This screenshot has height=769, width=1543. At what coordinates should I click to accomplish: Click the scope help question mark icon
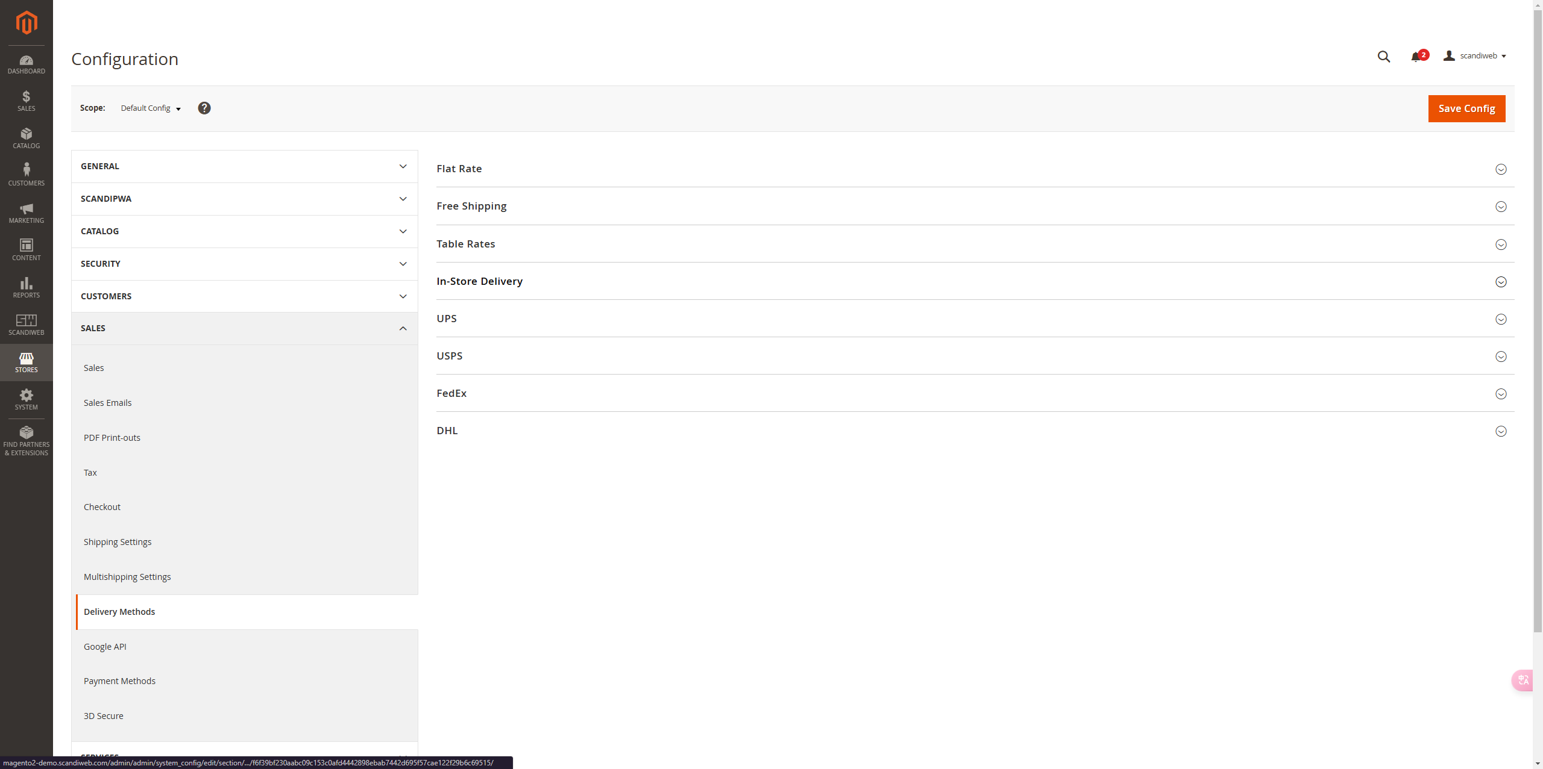coord(204,108)
